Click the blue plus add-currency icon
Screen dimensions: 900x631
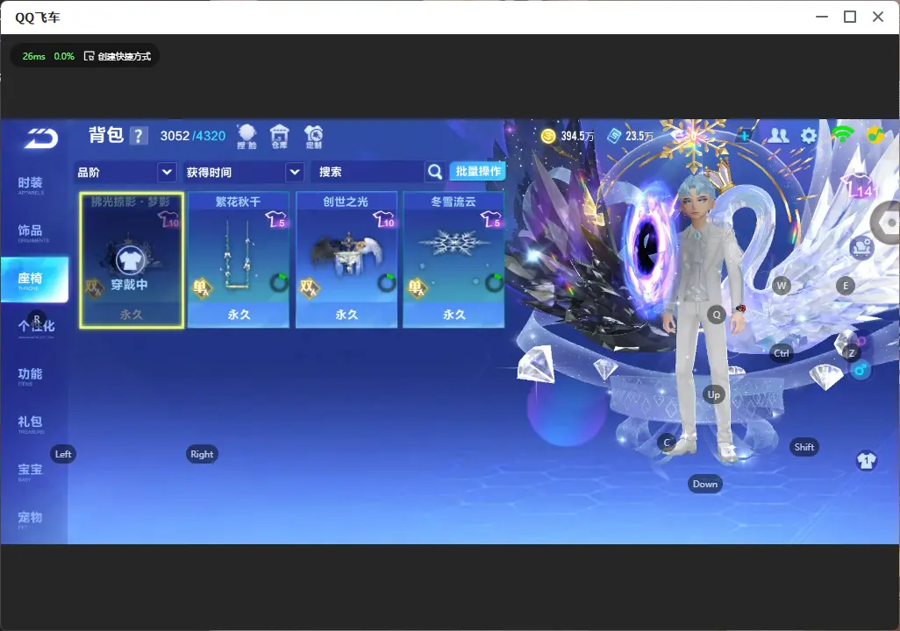pos(744,136)
